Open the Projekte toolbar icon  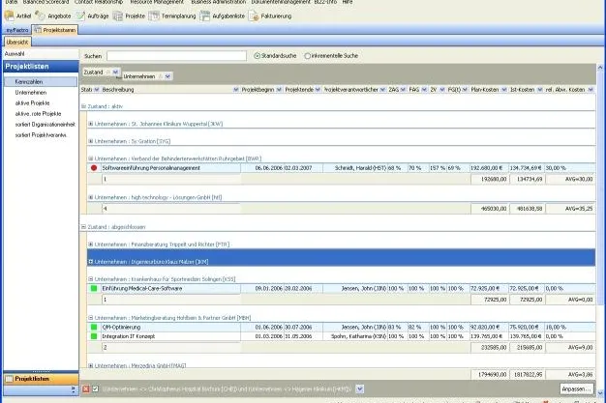pos(118,15)
